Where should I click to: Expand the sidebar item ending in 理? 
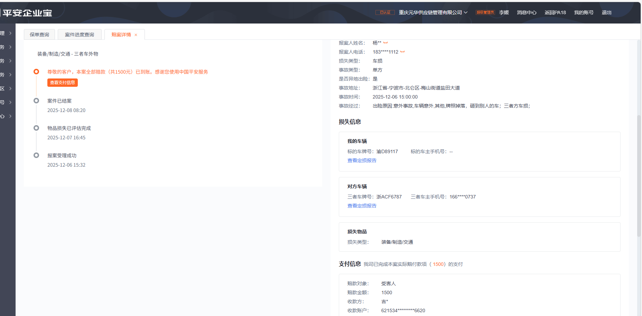7,33
